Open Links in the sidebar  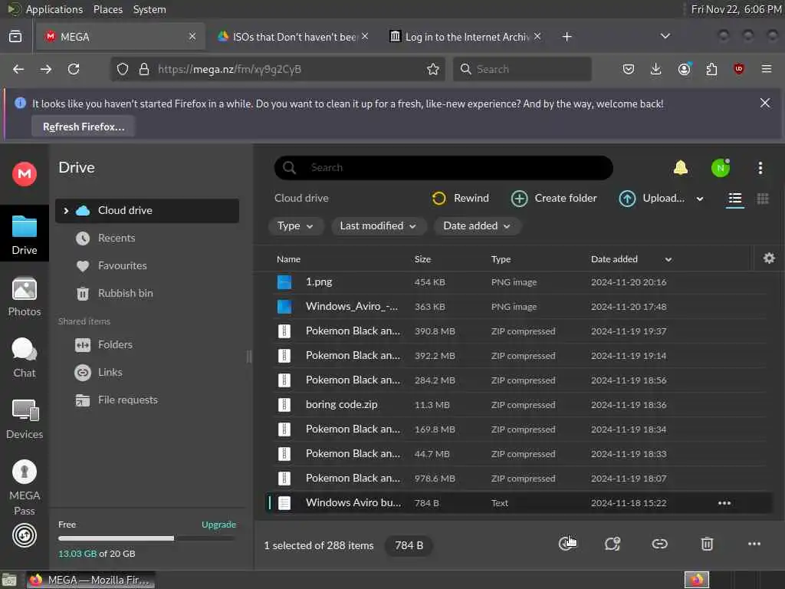coord(146,373)
